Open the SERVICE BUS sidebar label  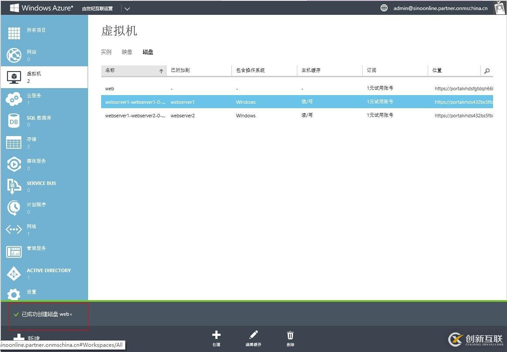[x=41, y=183]
